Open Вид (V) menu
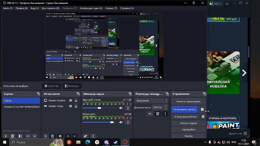This screenshot has height=146, width=260. coord(35,8)
